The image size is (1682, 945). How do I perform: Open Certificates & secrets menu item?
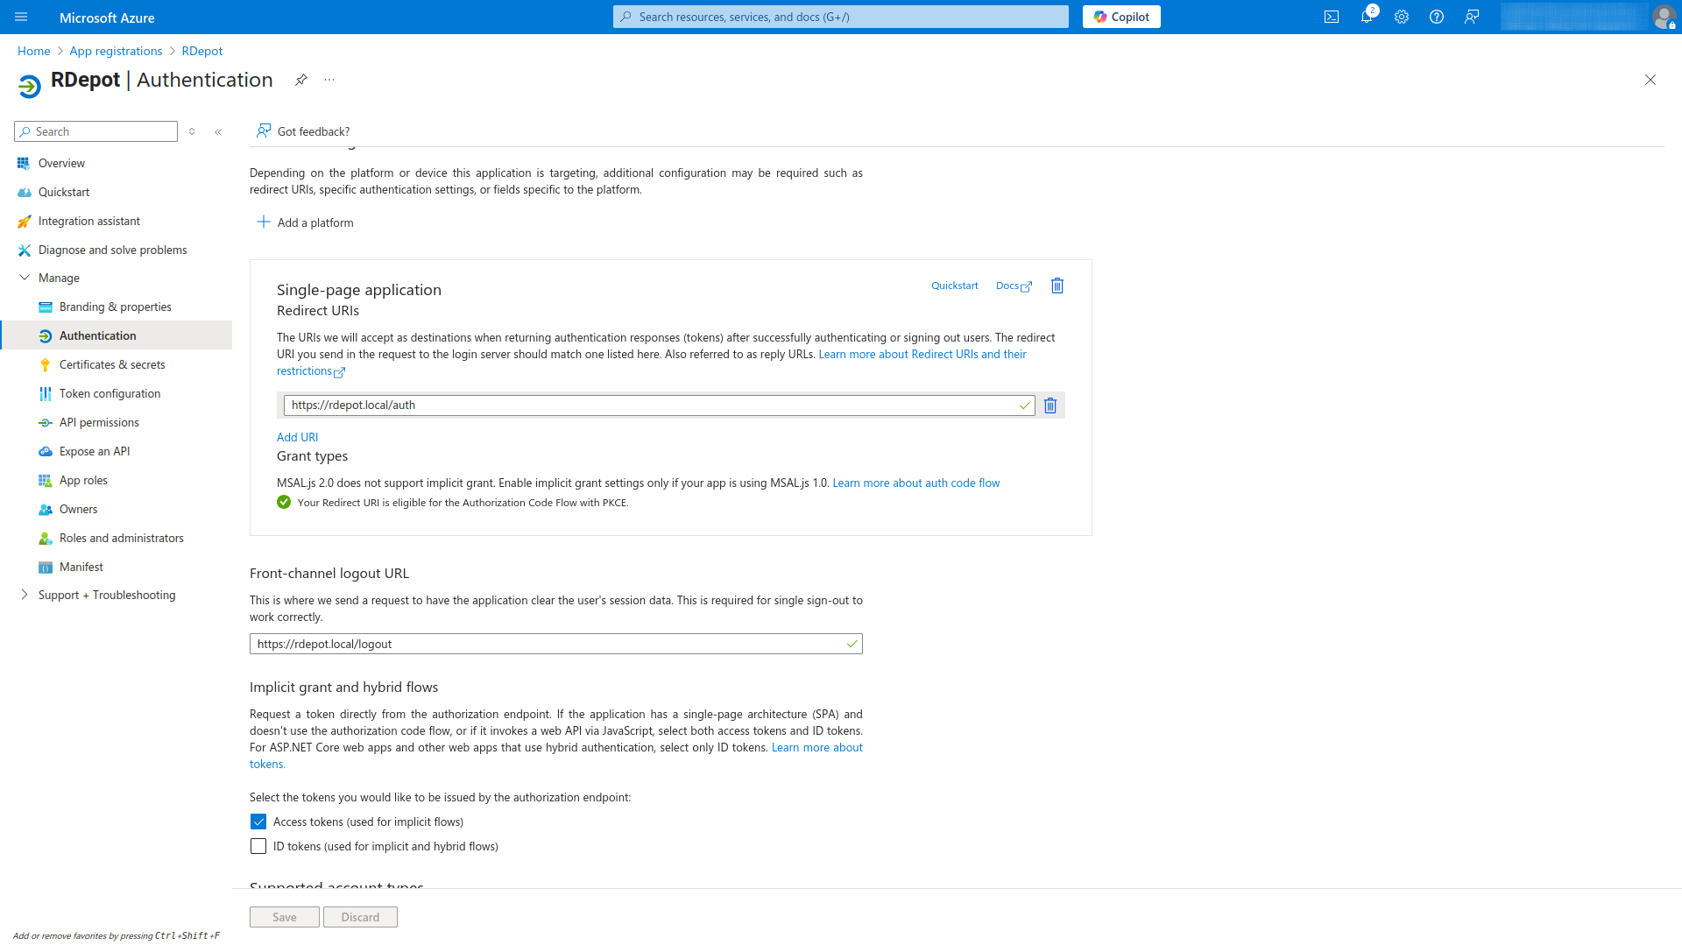[x=112, y=364]
